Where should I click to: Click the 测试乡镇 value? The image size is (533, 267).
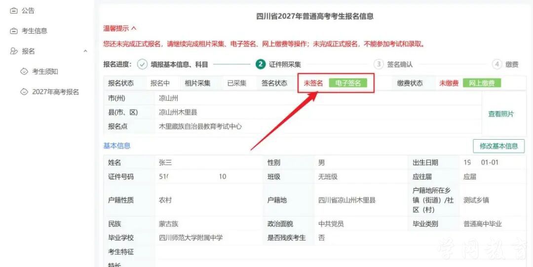click(476, 200)
